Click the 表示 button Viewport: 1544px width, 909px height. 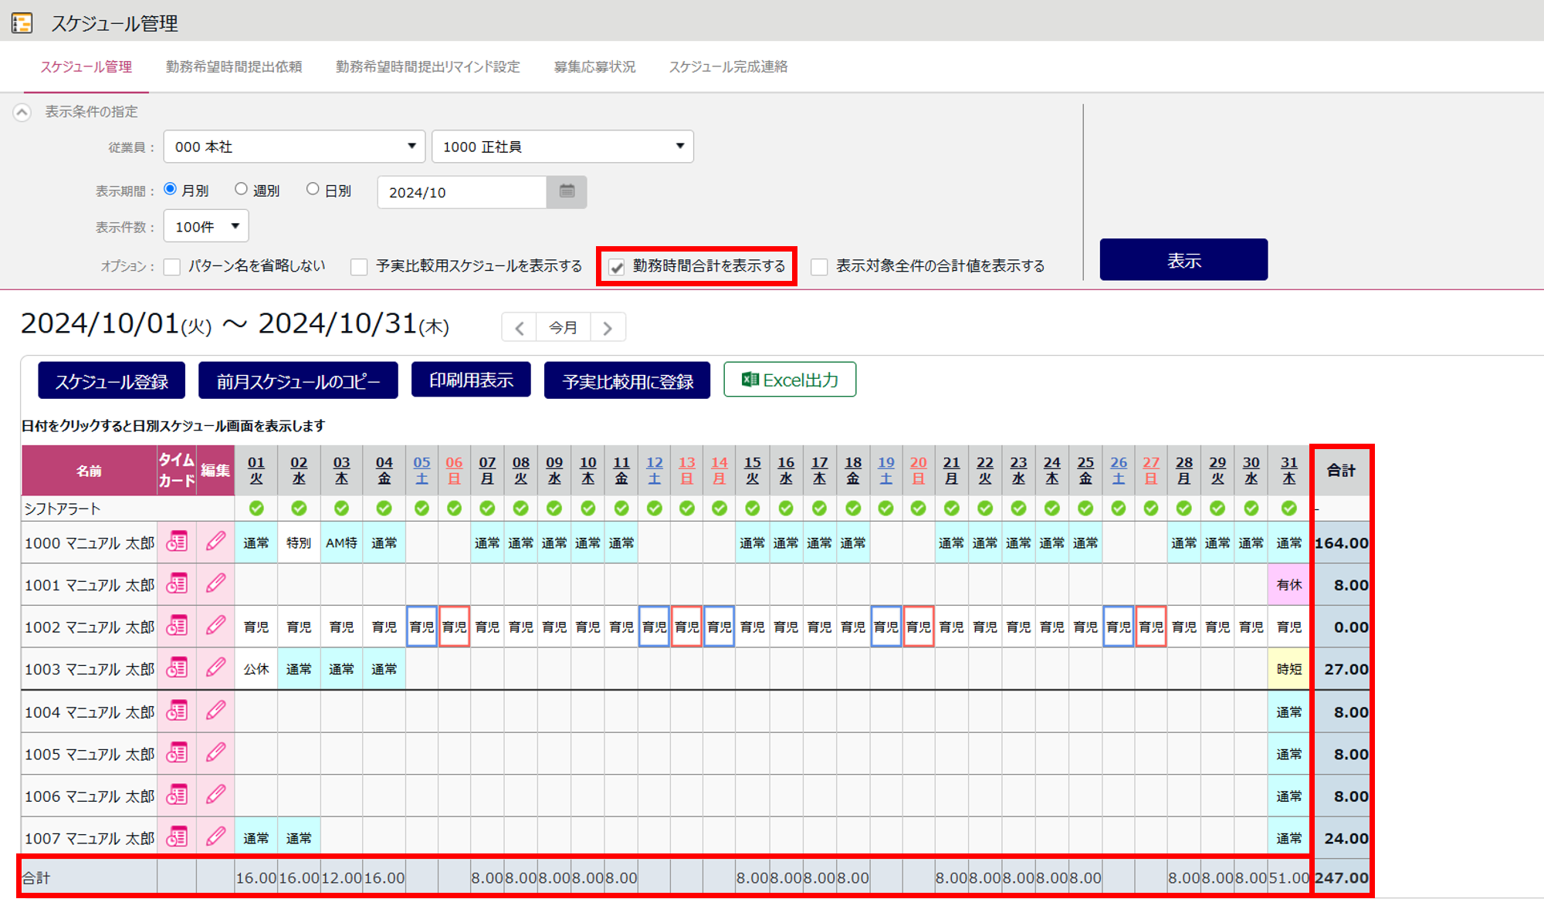pos(1183,260)
